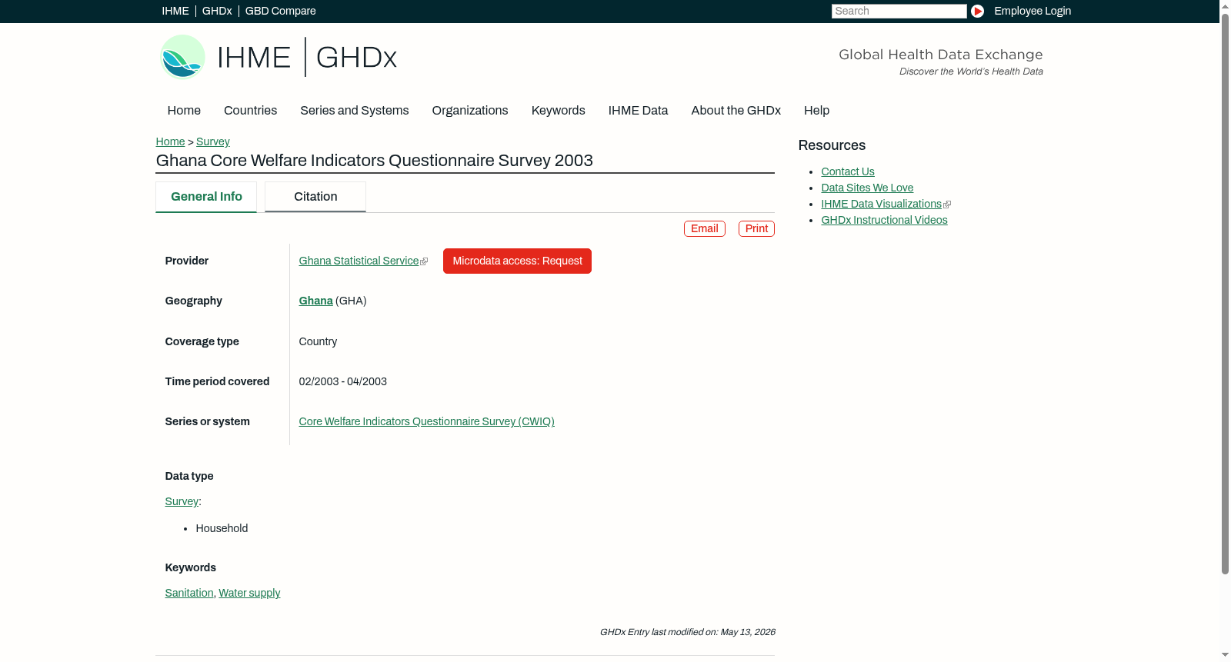Open Core Welfare Indicators Questionnaire Survey (CWIQ) link
This screenshot has height=662, width=1231.
point(427,421)
